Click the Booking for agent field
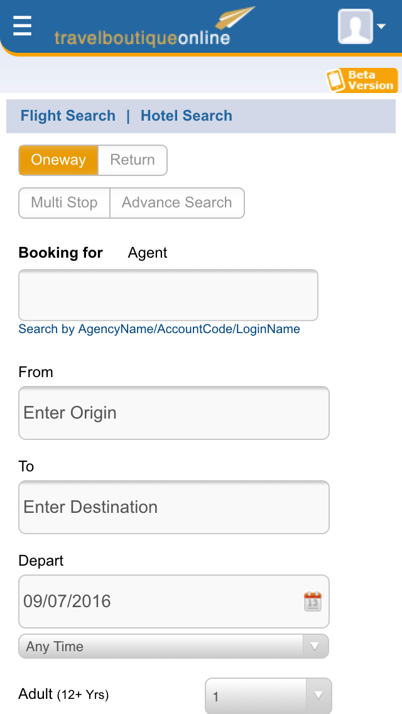 click(x=168, y=295)
